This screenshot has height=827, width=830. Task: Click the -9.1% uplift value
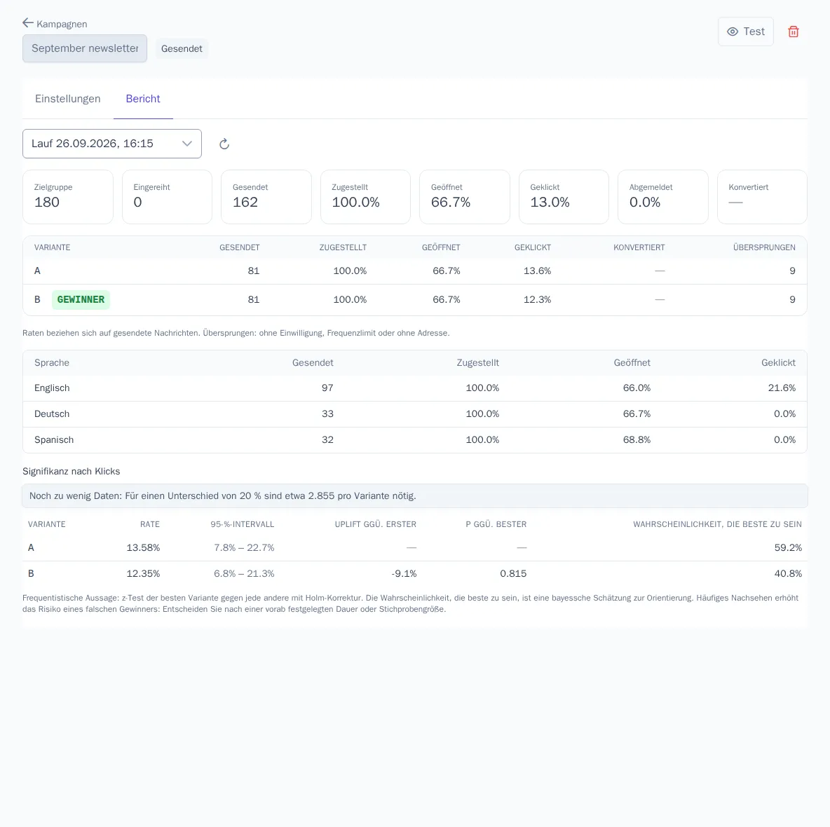coord(404,573)
